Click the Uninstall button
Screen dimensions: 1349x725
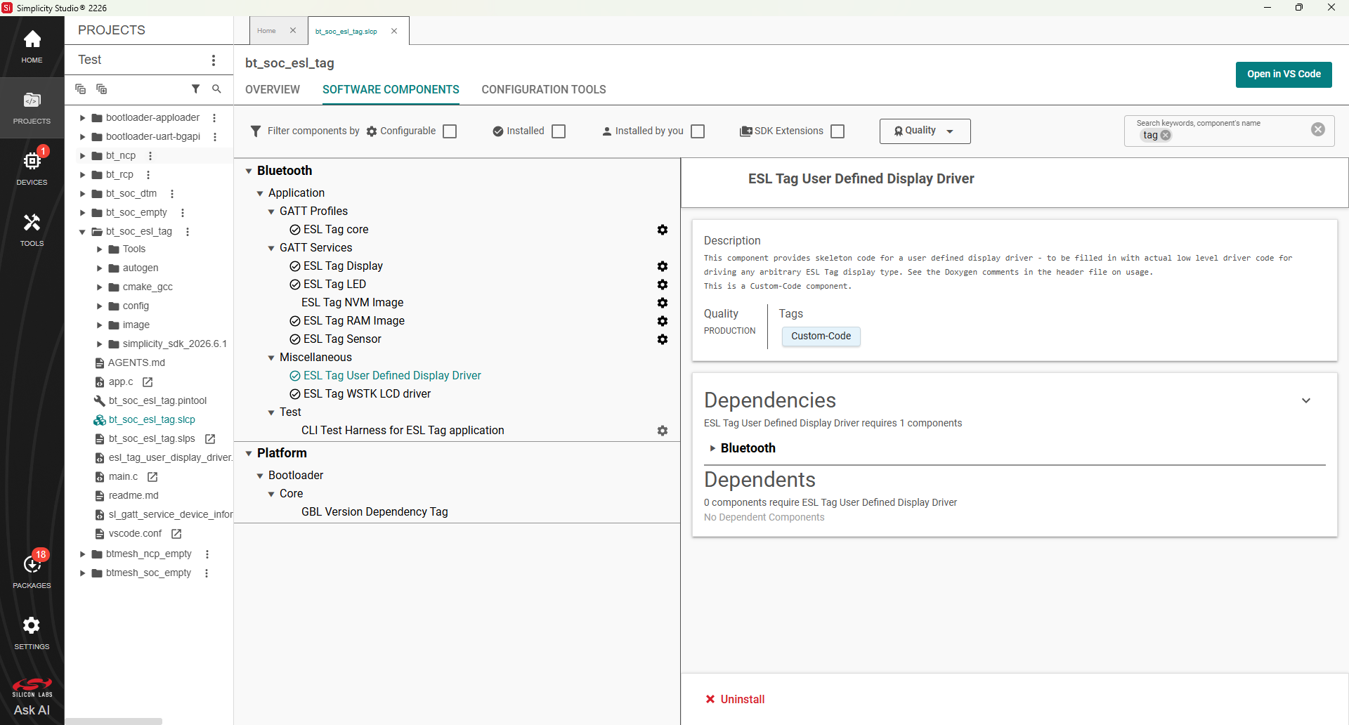[x=735, y=699]
